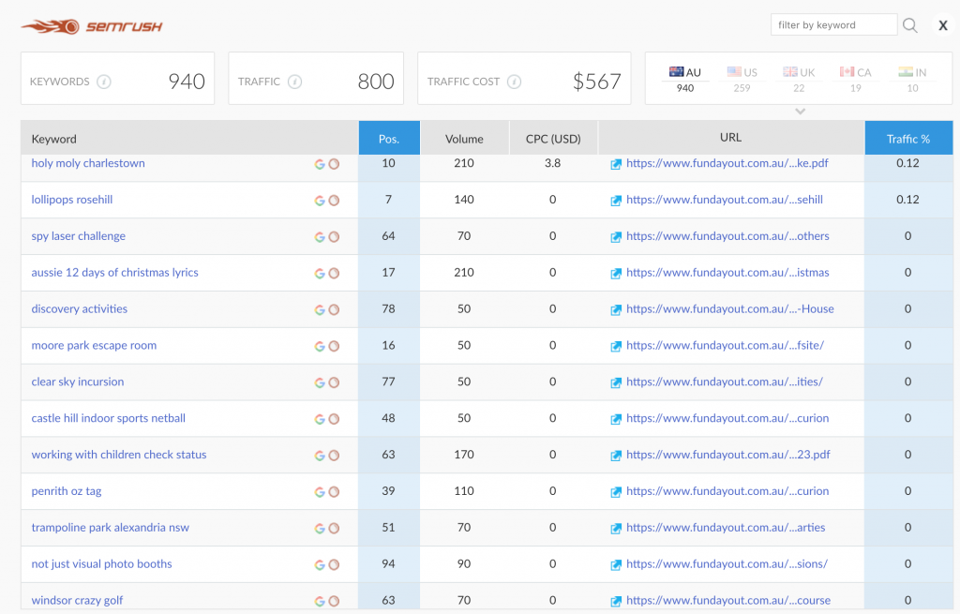Expand the country list chevron
This screenshot has width=960, height=614.
pyautogui.click(x=800, y=112)
